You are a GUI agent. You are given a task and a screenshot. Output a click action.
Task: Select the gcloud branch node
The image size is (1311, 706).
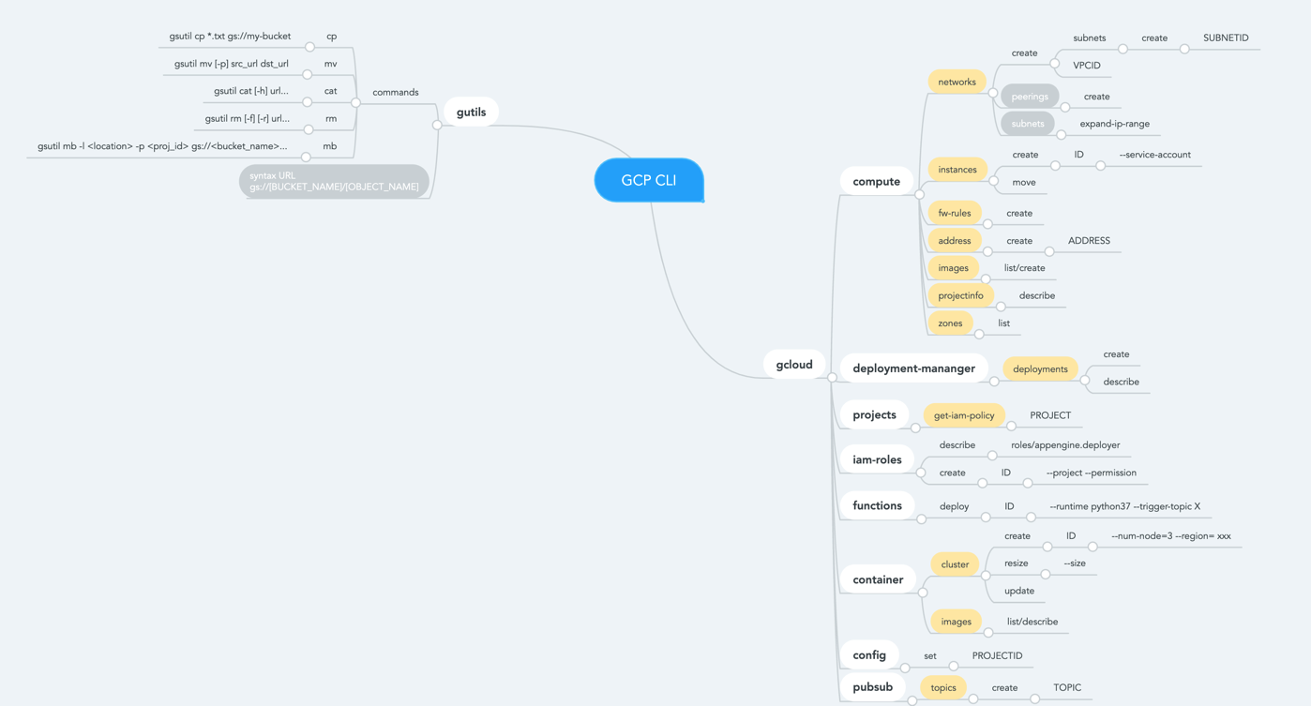[x=794, y=365]
